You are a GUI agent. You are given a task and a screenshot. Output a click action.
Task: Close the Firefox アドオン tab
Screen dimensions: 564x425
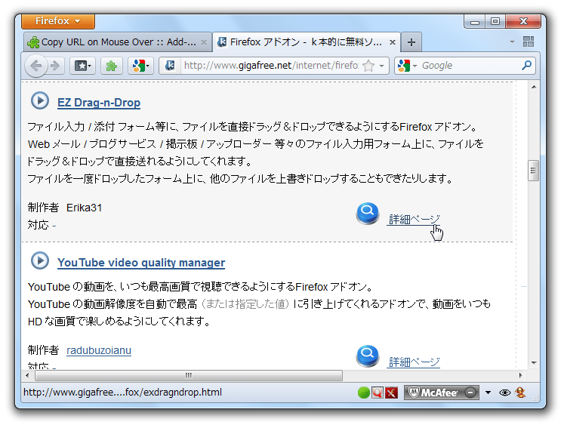[x=393, y=42]
